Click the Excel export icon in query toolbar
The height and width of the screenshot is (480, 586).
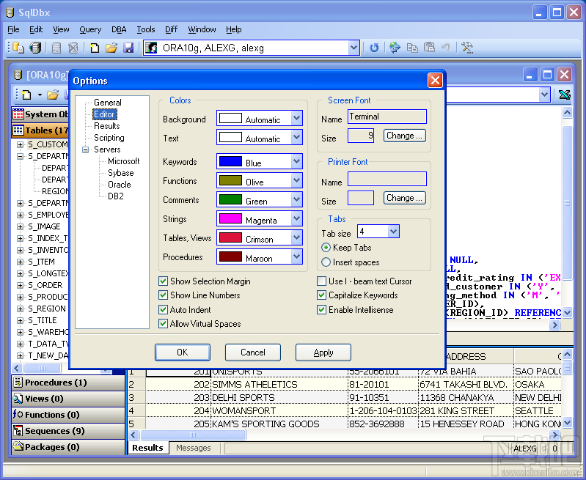point(564,95)
